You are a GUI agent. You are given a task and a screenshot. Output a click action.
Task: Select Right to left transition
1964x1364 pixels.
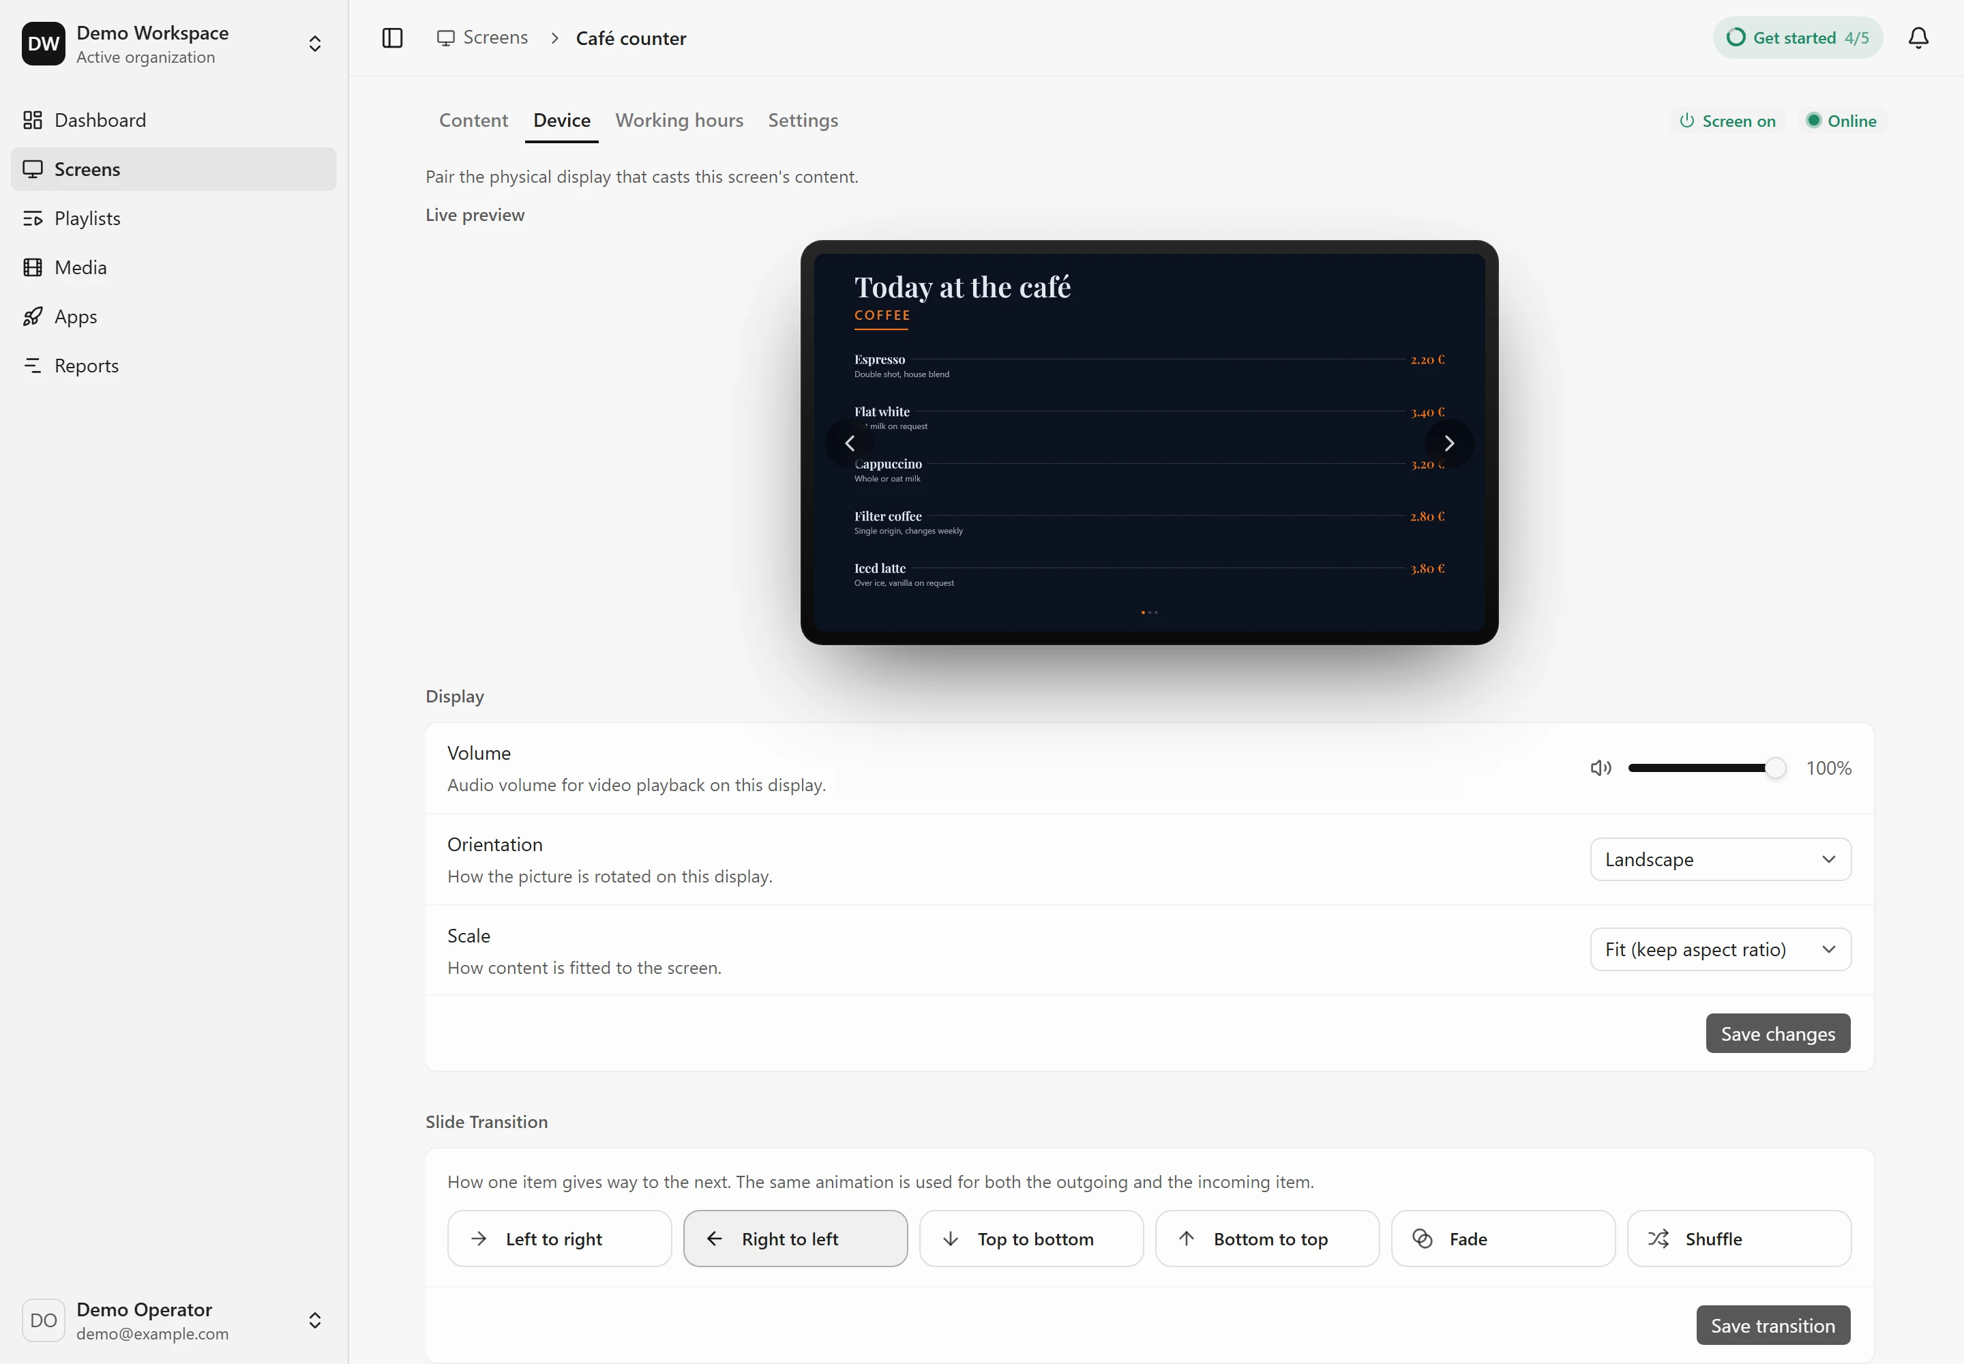coord(795,1239)
